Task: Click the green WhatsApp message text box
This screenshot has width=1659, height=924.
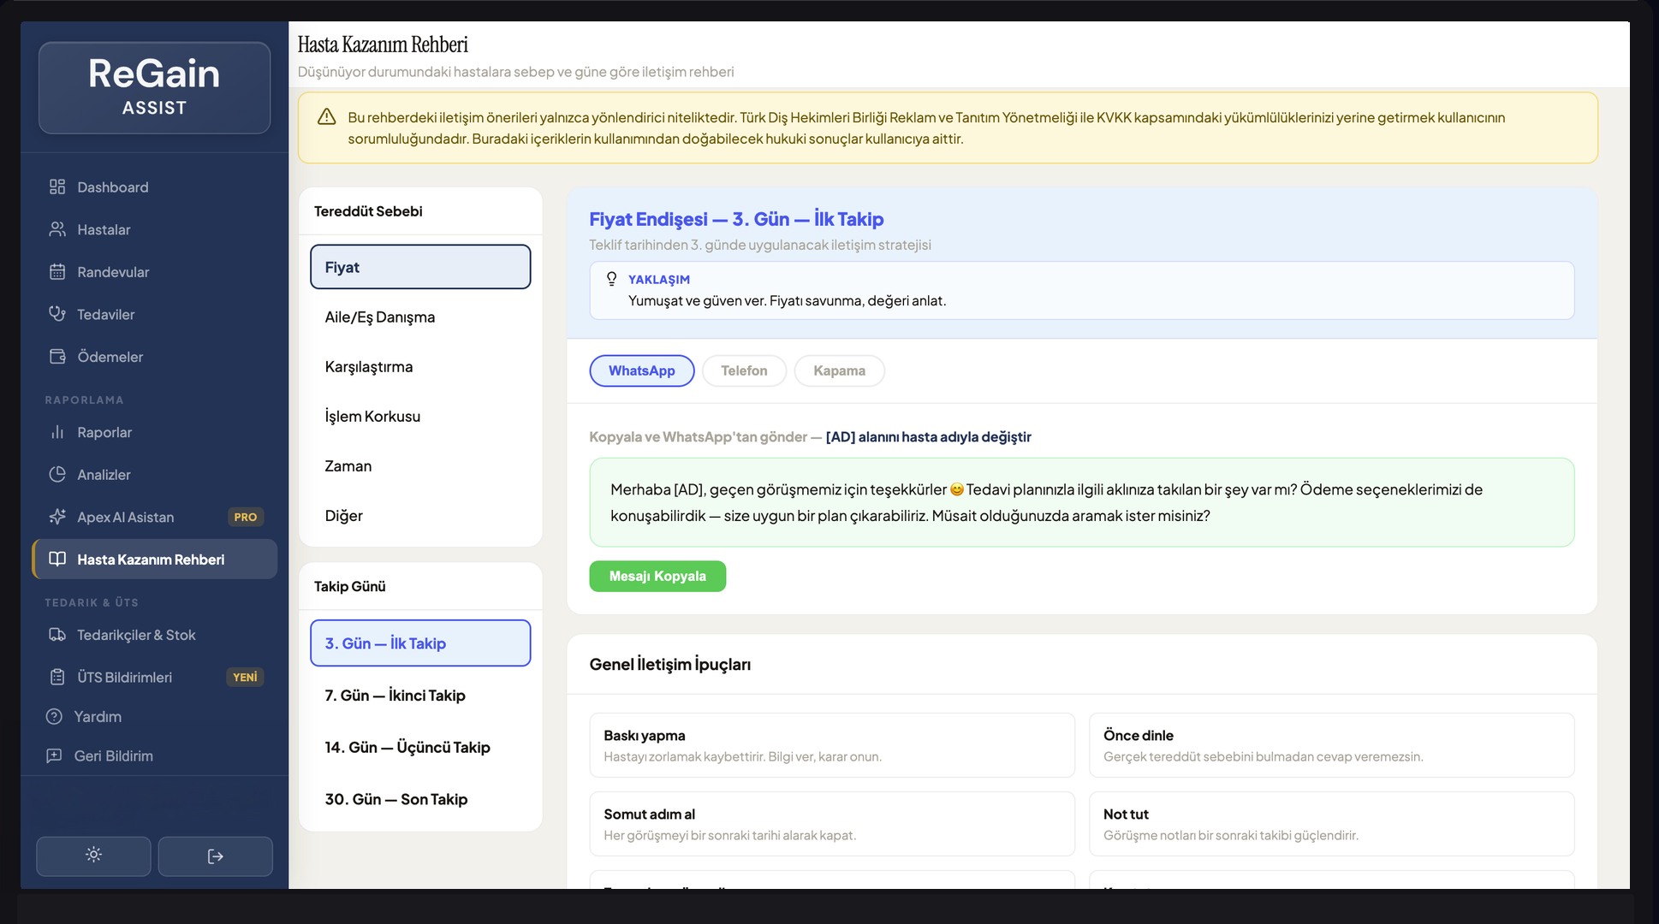Action: pyautogui.click(x=1080, y=502)
